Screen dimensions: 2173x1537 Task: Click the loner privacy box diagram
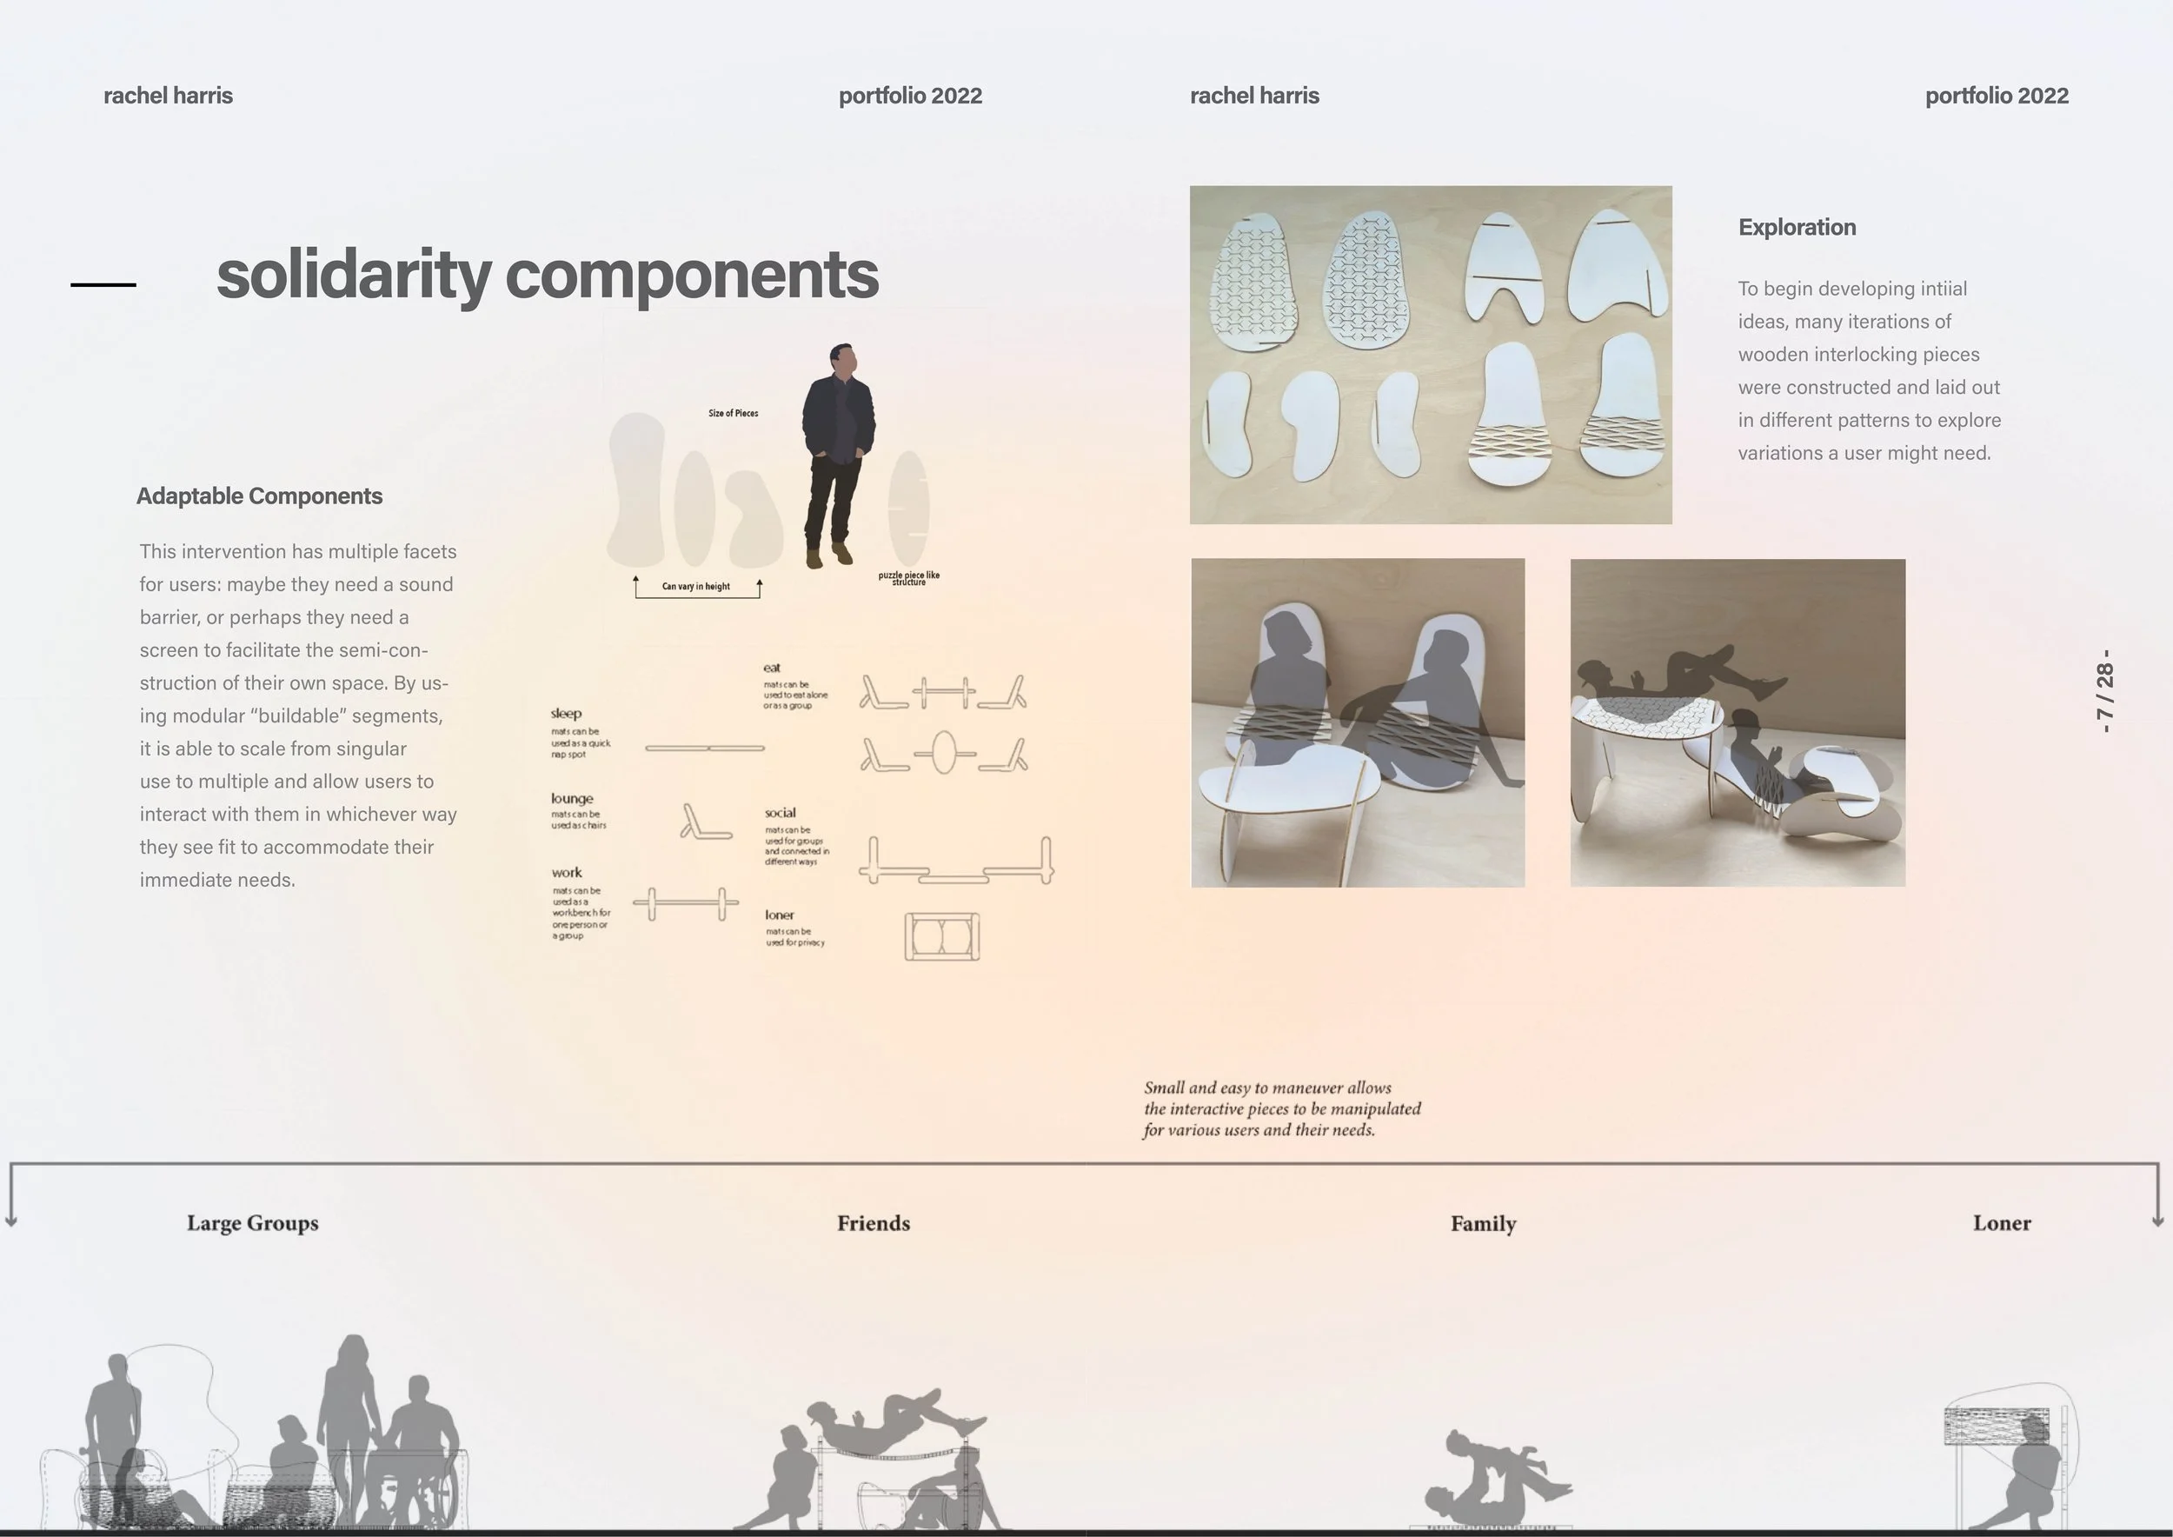(941, 937)
